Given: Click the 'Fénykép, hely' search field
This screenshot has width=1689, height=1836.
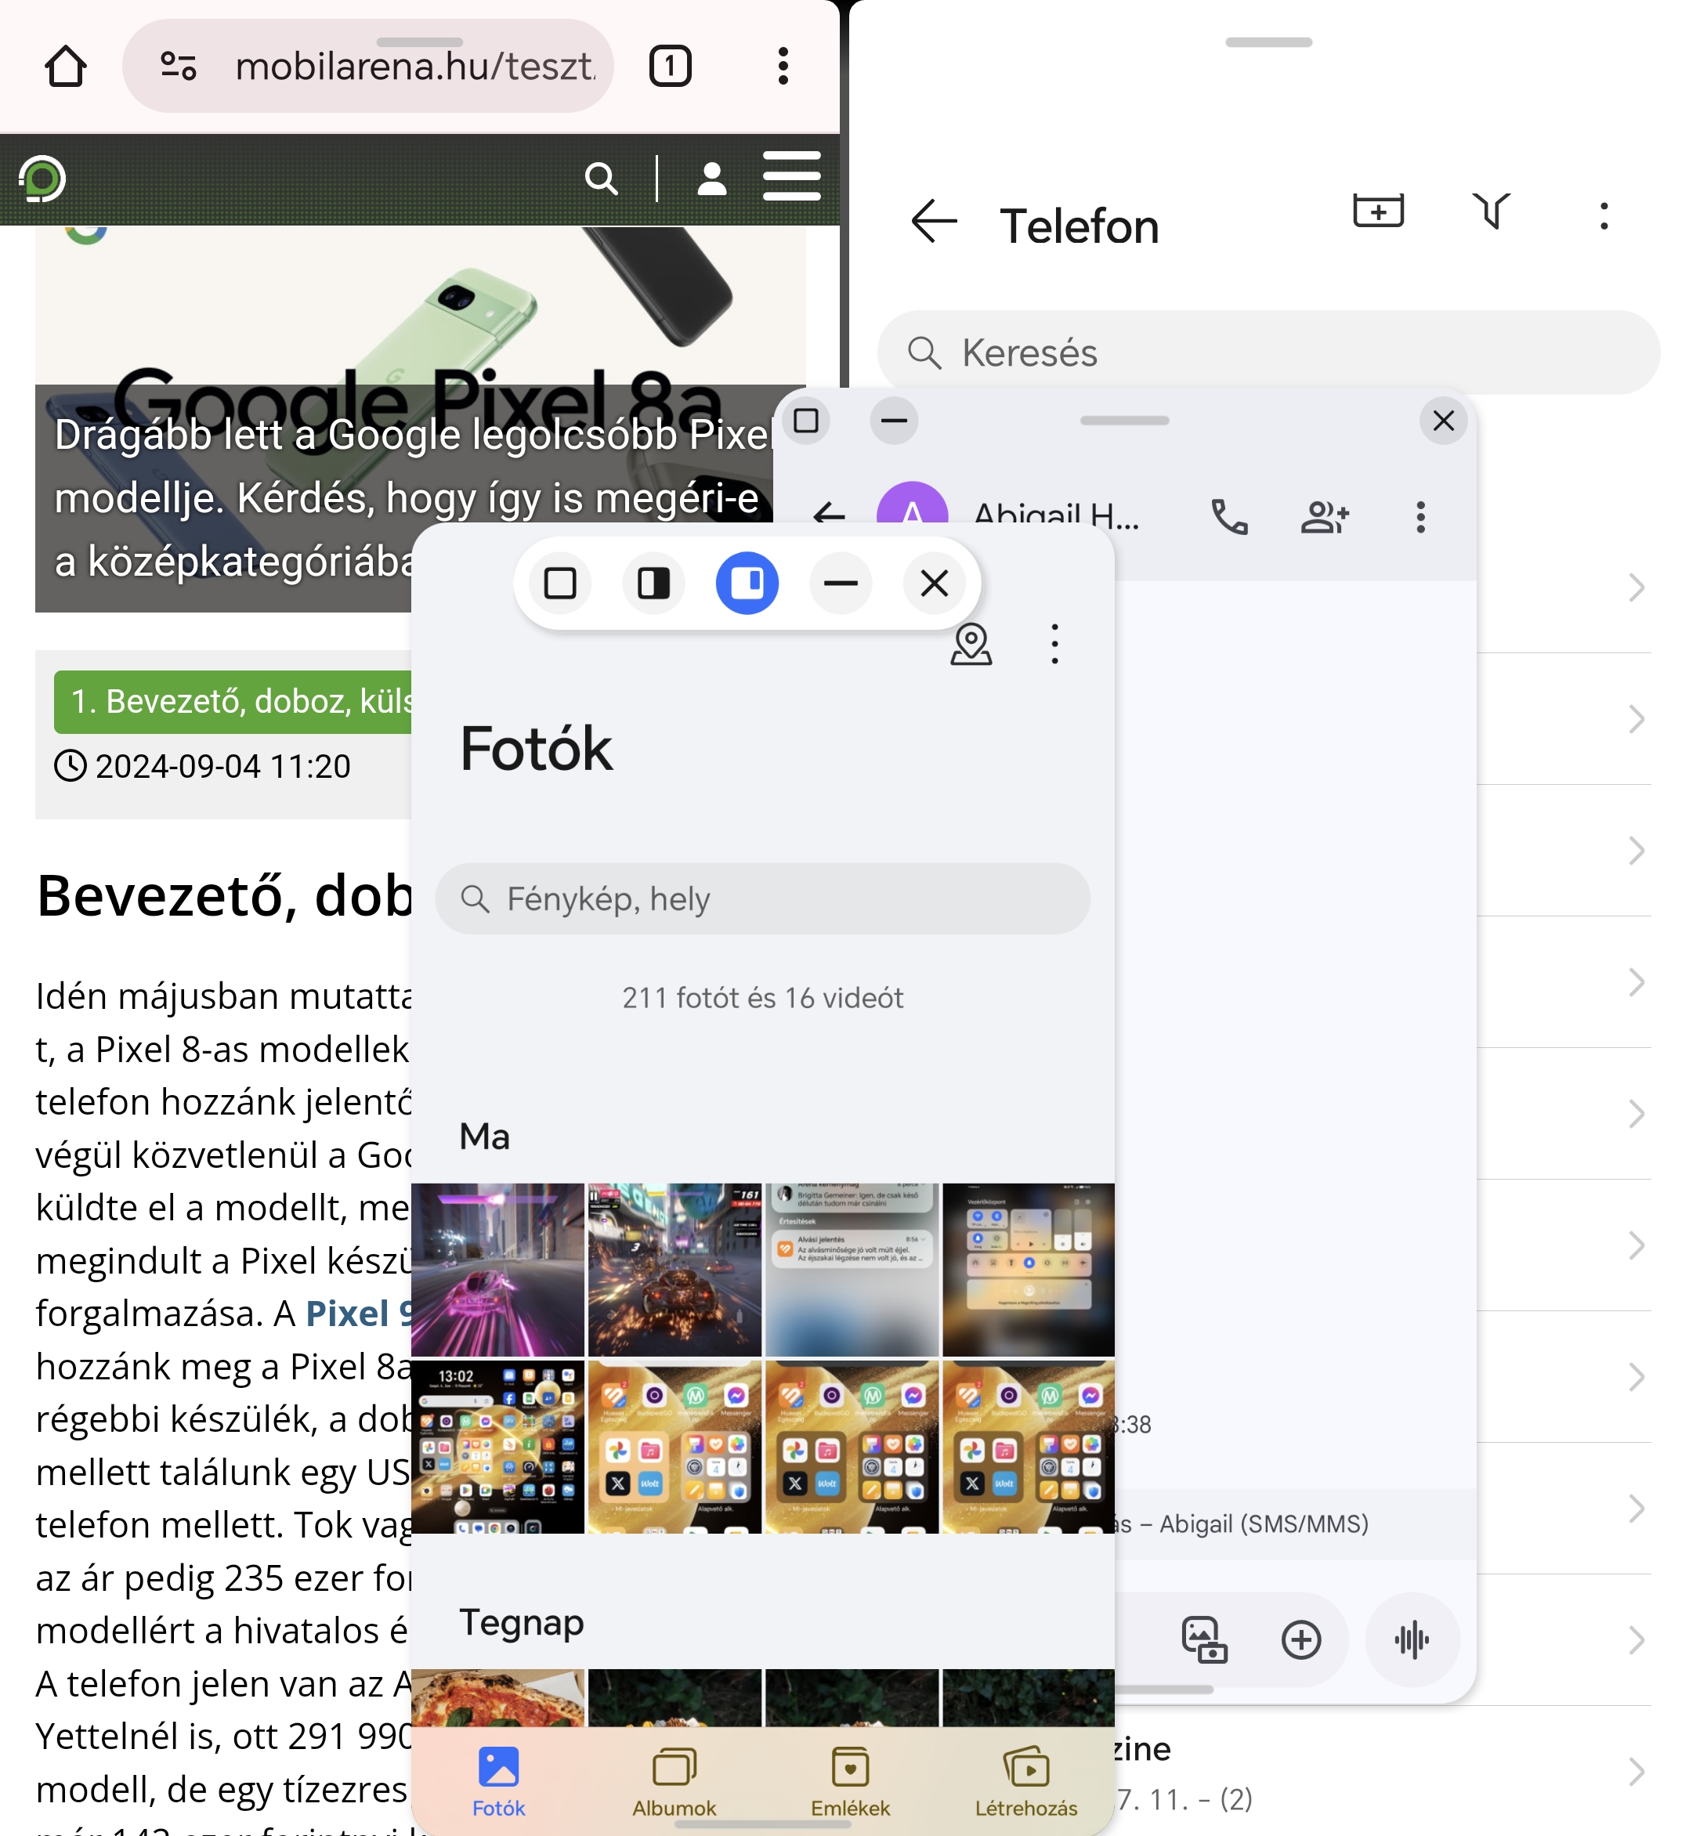Looking at the screenshot, I should pyautogui.click(x=763, y=899).
